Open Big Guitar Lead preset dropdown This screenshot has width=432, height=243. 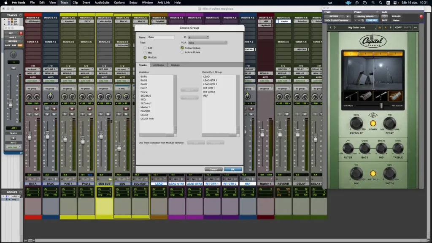(x=356, y=27)
